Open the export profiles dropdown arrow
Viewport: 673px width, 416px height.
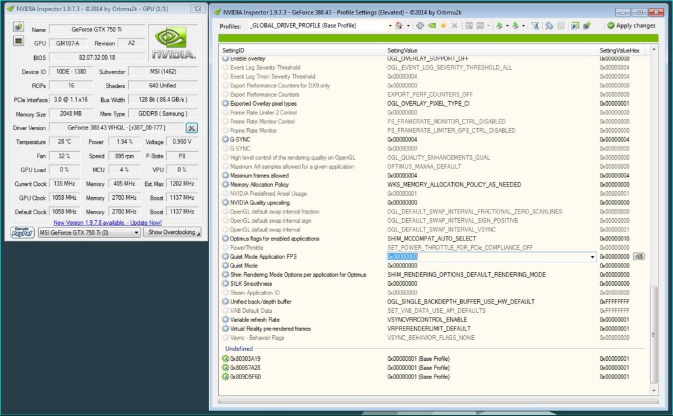click(507, 26)
